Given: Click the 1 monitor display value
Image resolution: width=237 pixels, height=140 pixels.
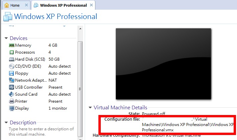Looking at the screenshot, I should [x=58, y=108].
